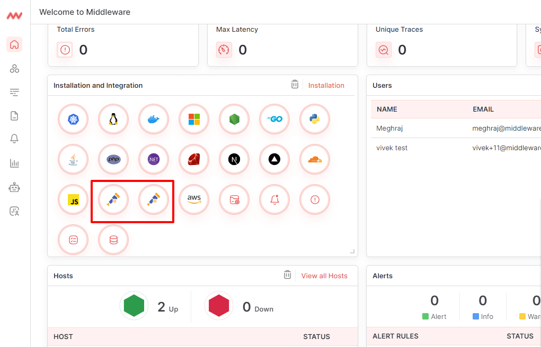Open the user monitoring sidebar icon
The height and width of the screenshot is (347, 541).
pos(14,211)
